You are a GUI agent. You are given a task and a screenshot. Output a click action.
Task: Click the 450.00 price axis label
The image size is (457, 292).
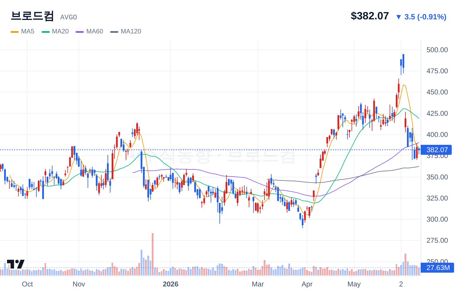pos(437,92)
